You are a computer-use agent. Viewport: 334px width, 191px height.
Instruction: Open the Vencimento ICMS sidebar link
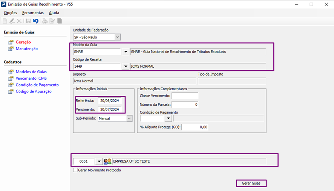click(31, 78)
